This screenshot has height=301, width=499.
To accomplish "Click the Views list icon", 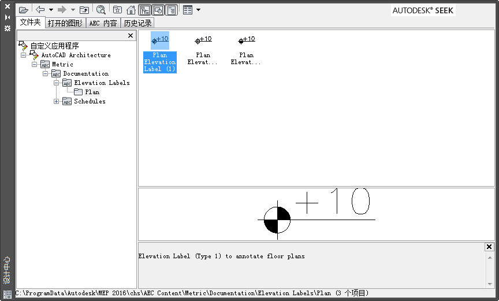I will [188, 10].
